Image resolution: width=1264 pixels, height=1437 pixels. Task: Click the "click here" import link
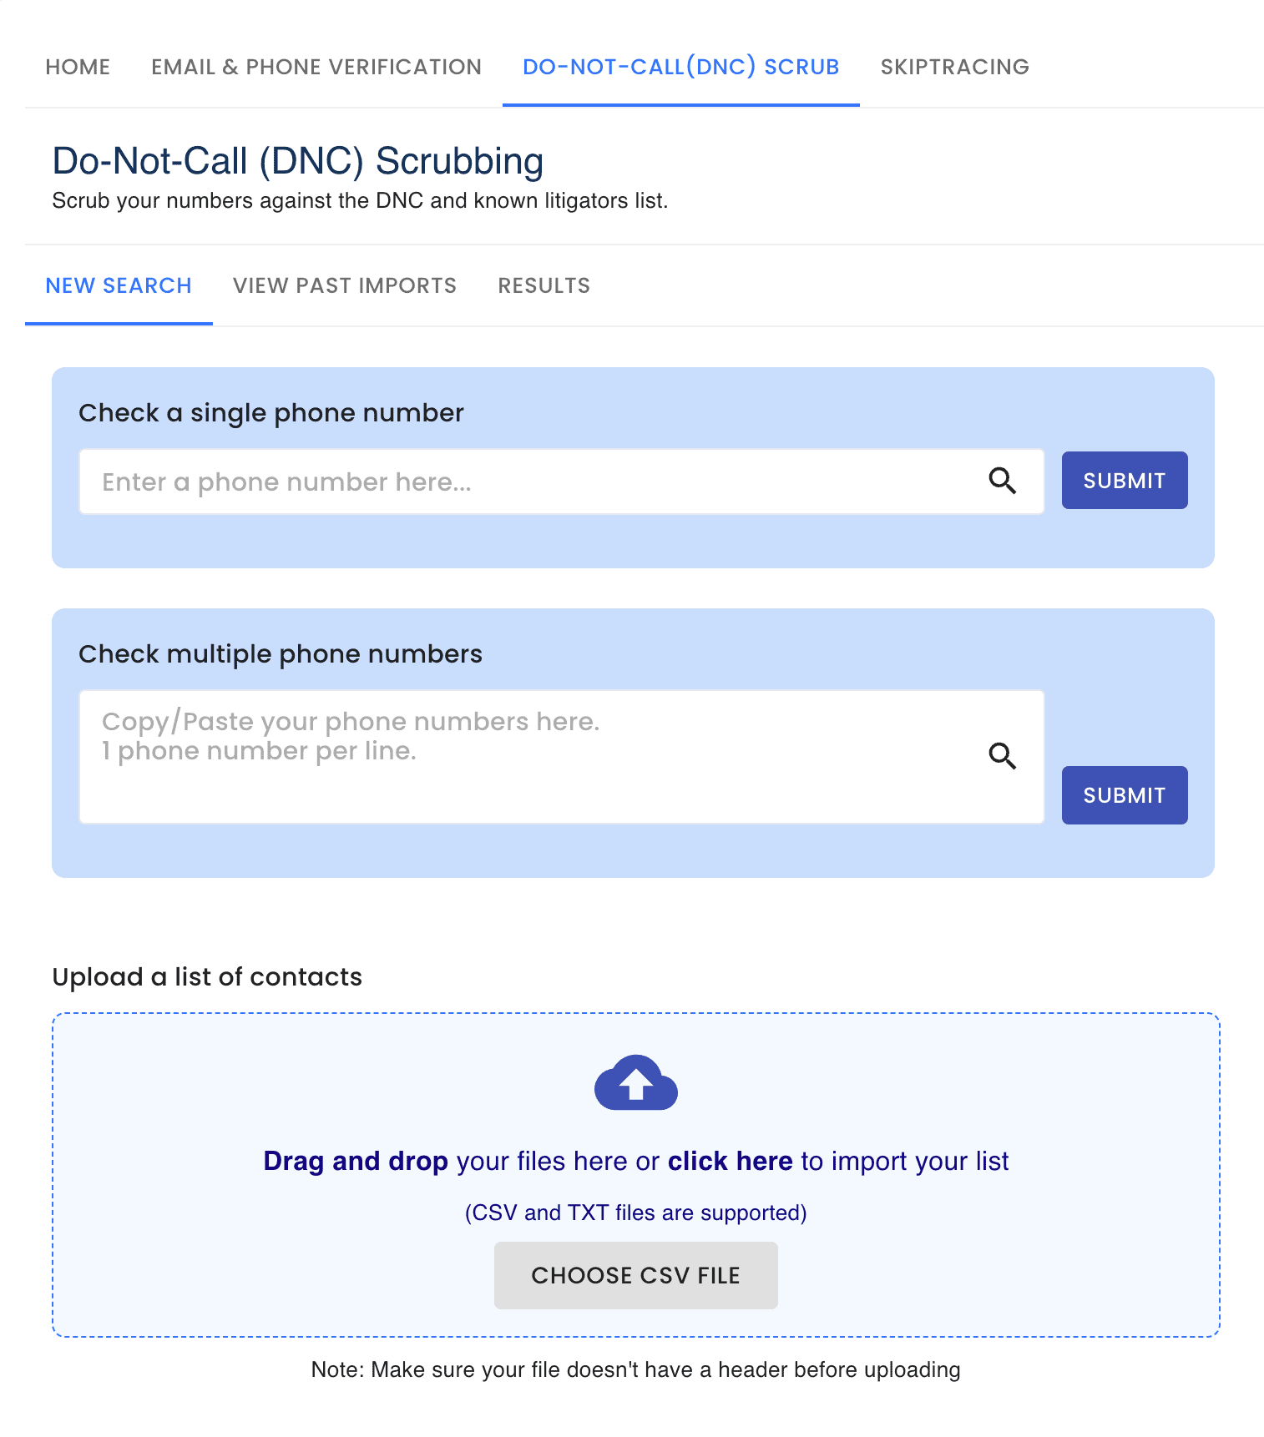[x=730, y=1161]
